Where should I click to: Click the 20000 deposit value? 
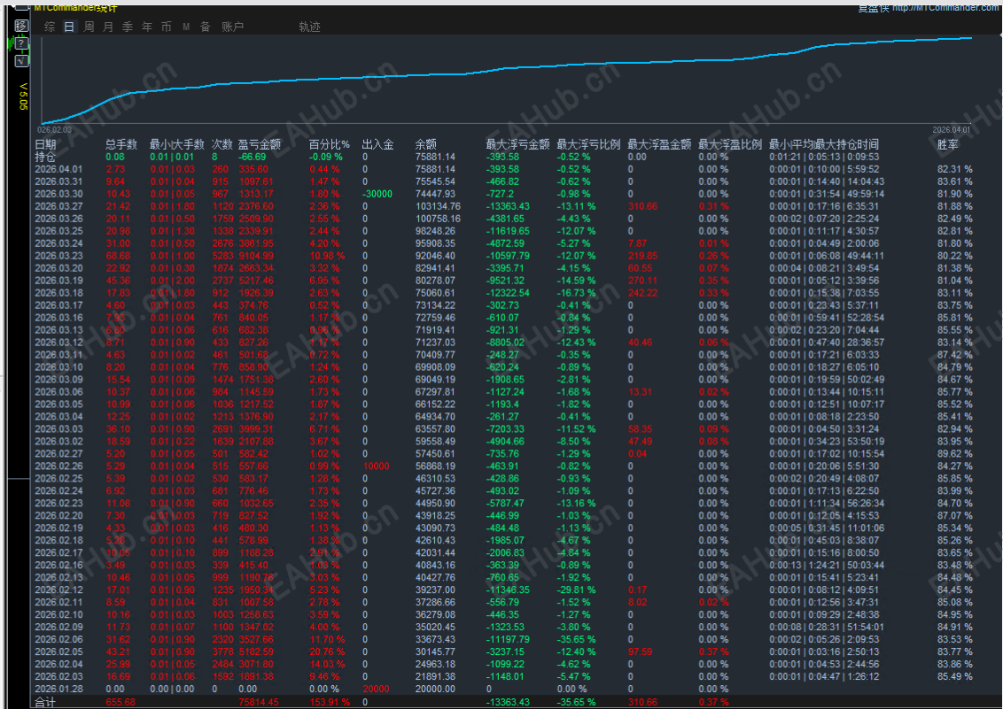[376, 690]
